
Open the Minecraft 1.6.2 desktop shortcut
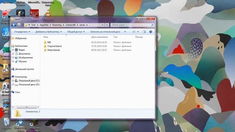click(34, 126)
